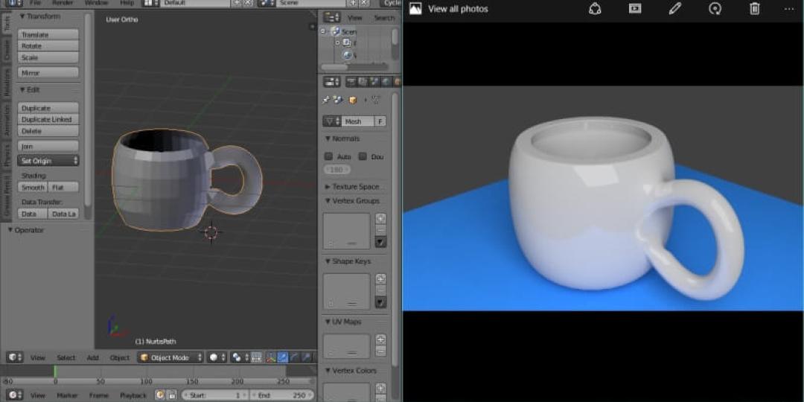Click the View all photos link

457,9
